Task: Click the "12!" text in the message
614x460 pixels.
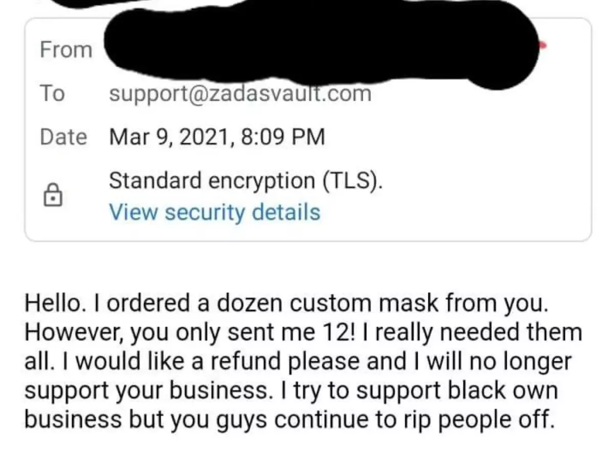Action: (345, 333)
